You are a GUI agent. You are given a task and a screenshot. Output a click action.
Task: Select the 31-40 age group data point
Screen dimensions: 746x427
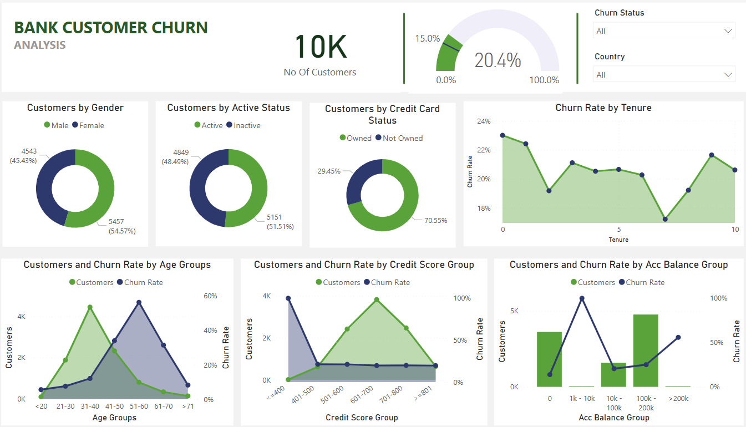89,306
